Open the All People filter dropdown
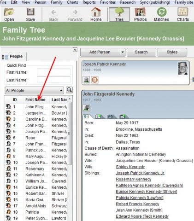 34,91
